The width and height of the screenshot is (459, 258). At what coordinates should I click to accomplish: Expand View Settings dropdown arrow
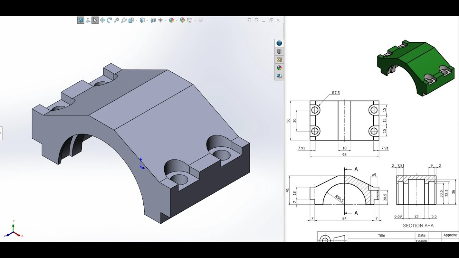click(195, 20)
